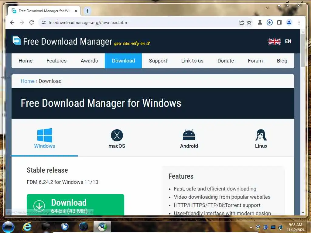Click the browser forward arrow

[x=22, y=22]
